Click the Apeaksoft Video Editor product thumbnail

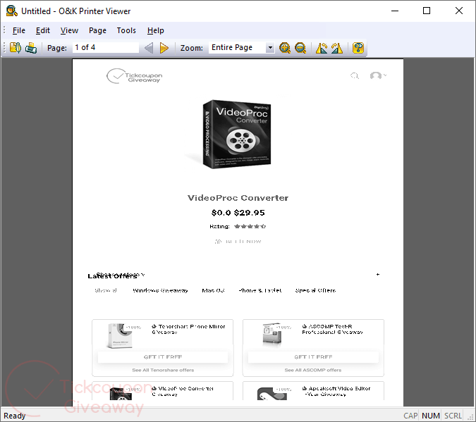(x=271, y=394)
